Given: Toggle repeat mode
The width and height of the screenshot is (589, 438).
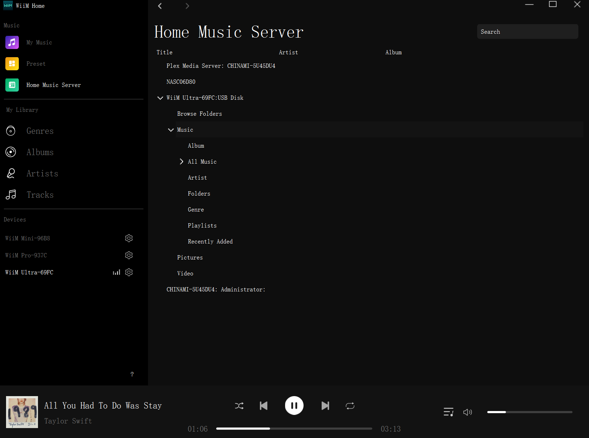Looking at the screenshot, I should (x=350, y=406).
